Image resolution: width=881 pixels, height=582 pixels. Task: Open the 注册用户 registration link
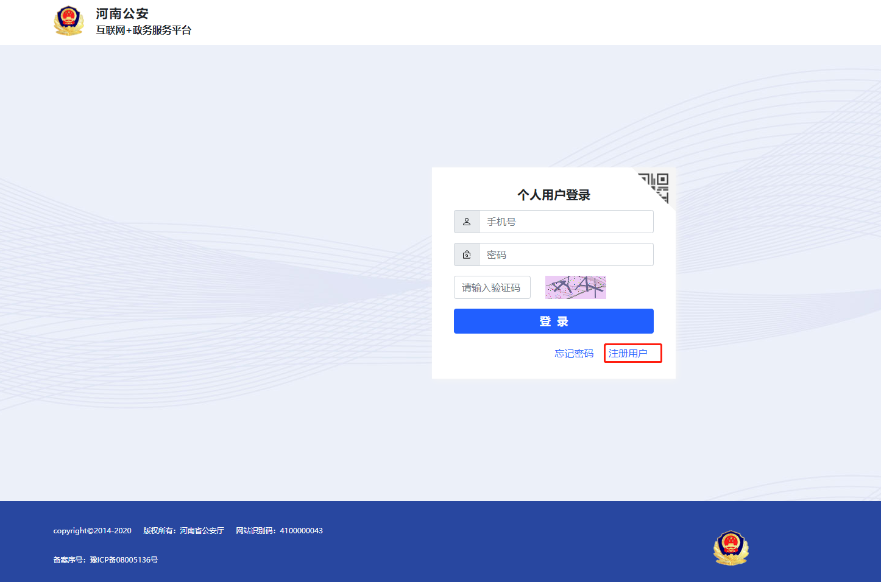[x=628, y=353]
